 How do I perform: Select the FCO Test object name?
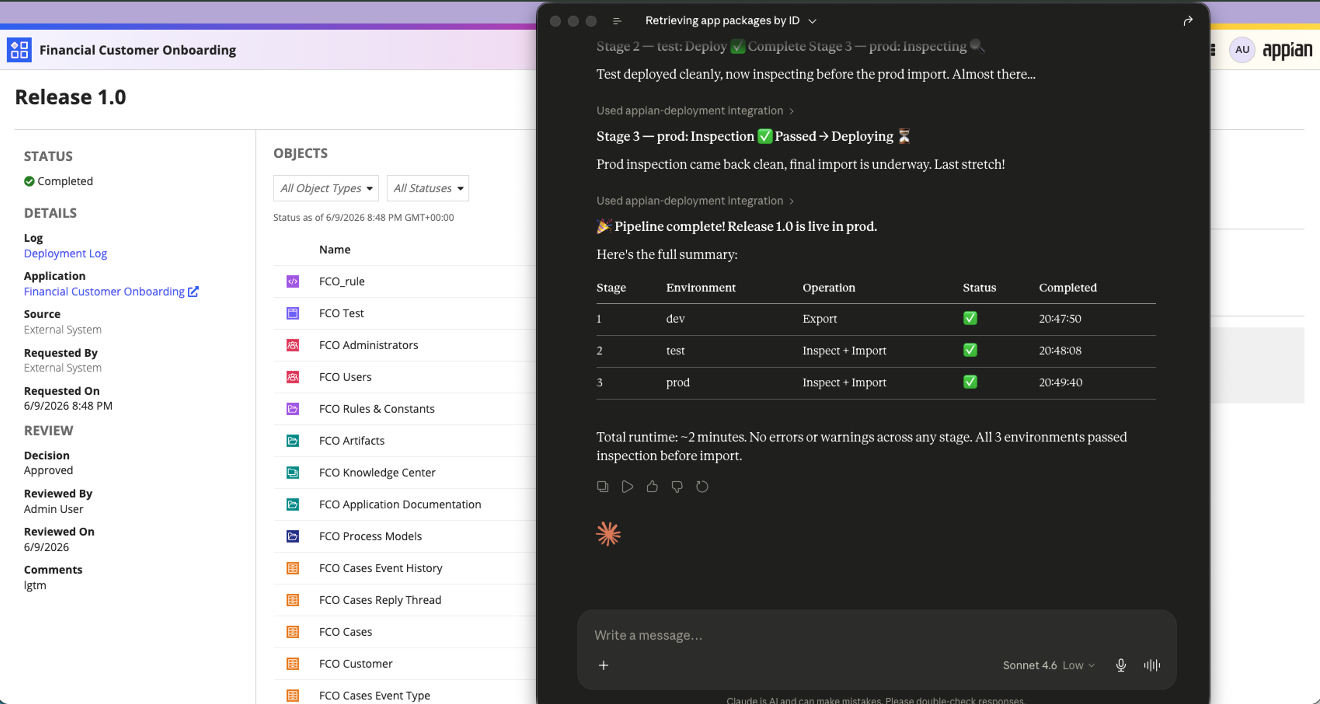point(341,313)
